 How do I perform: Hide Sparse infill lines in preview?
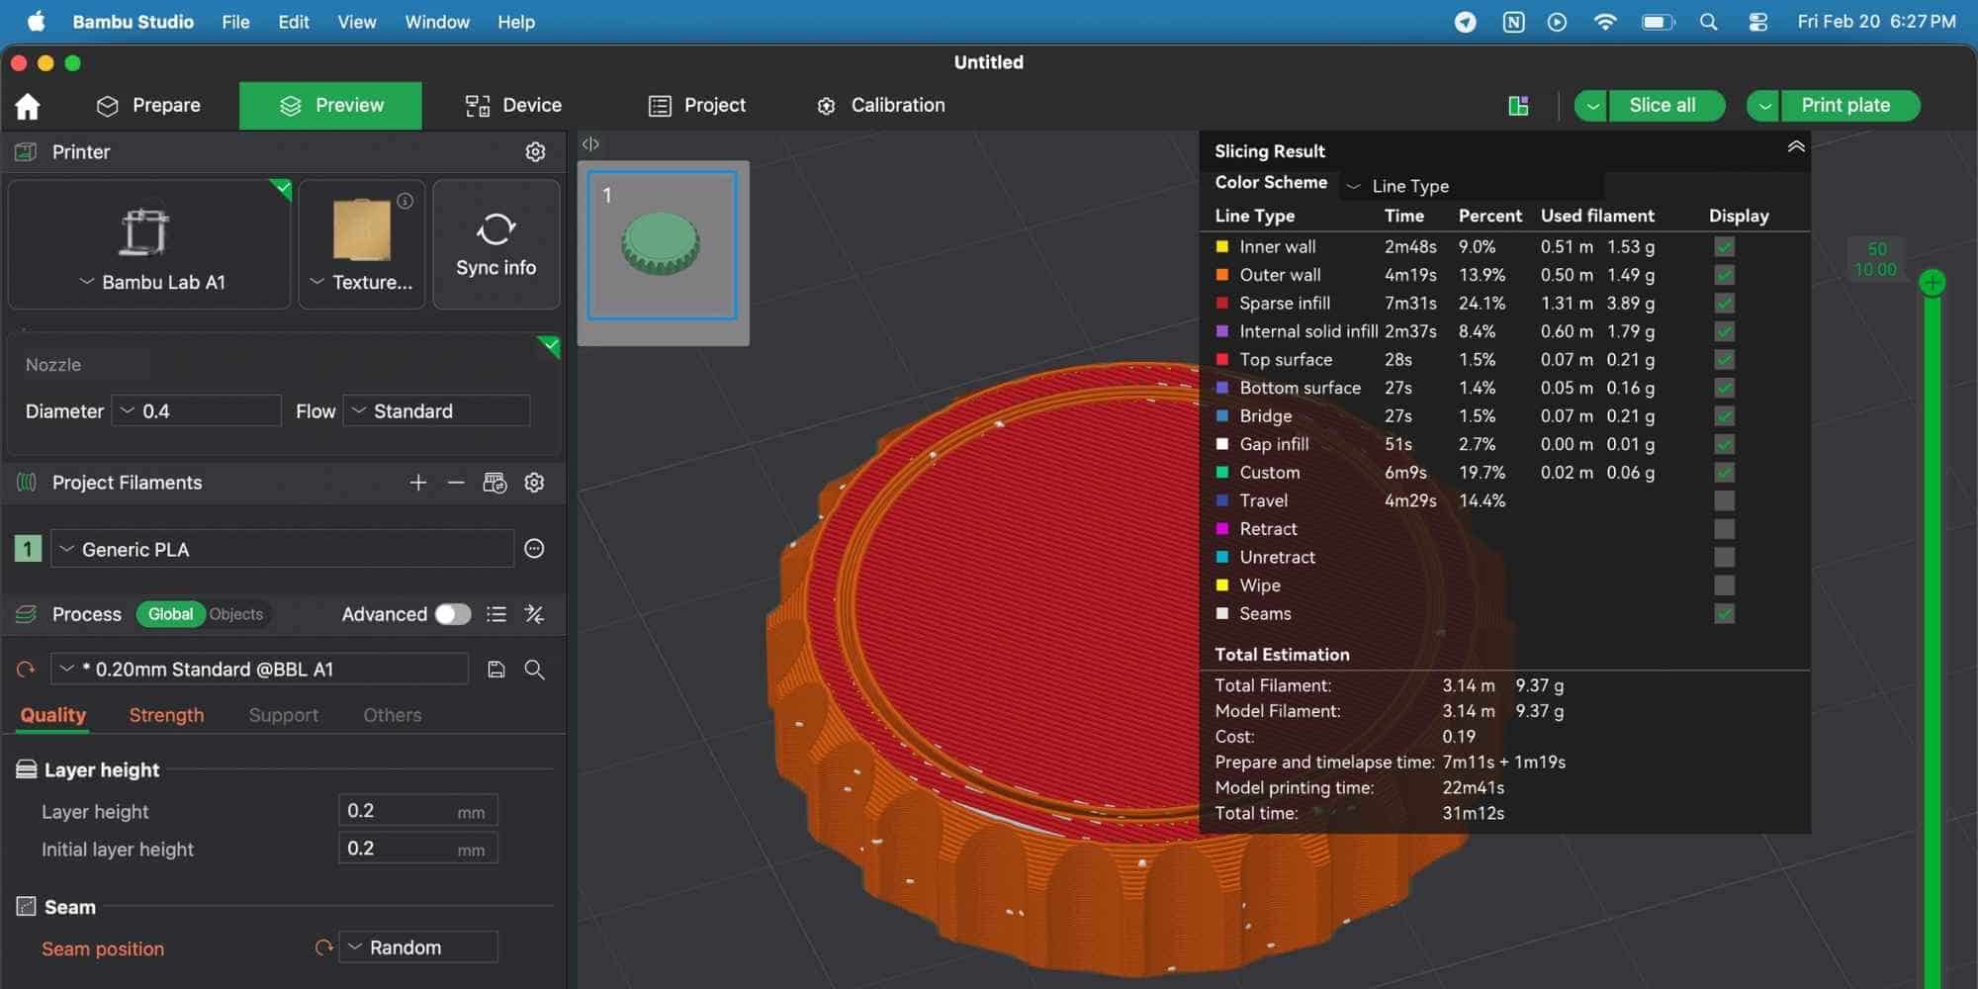tap(1724, 304)
